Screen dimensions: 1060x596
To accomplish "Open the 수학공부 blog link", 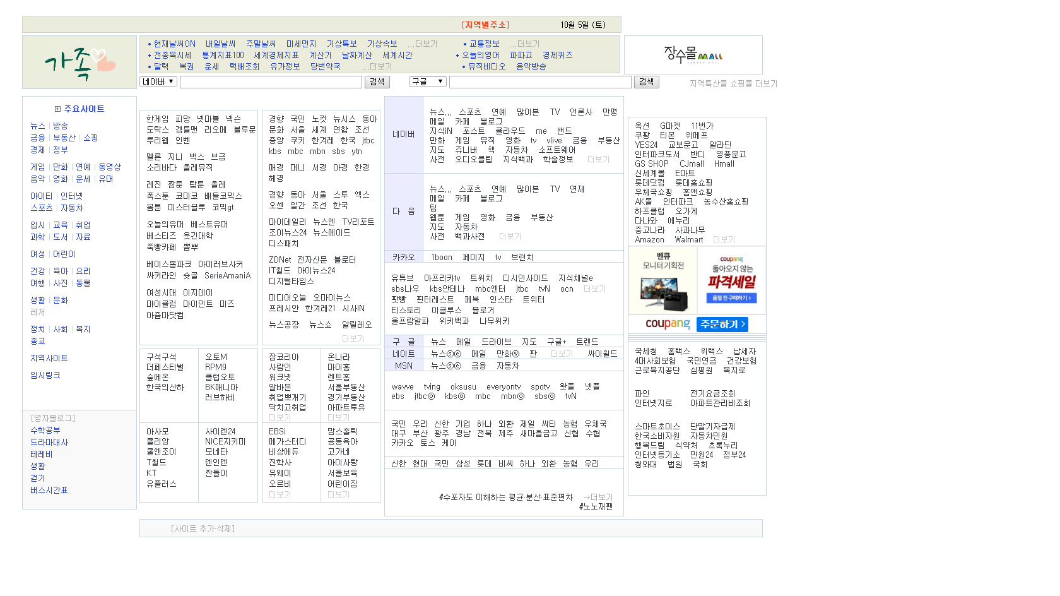I will click(45, 430).
